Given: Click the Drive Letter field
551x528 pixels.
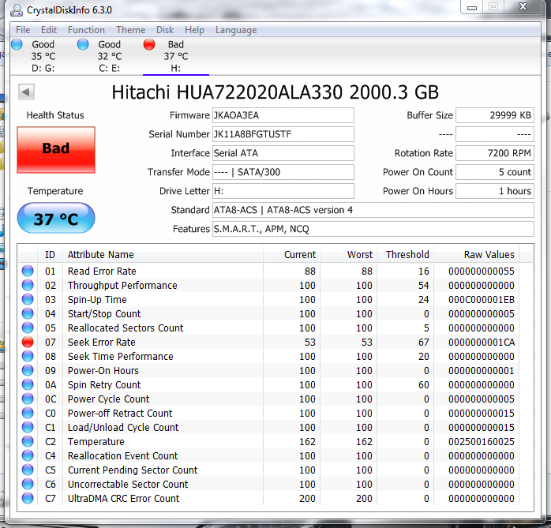Looking at the screenshot, I should 283,191.
